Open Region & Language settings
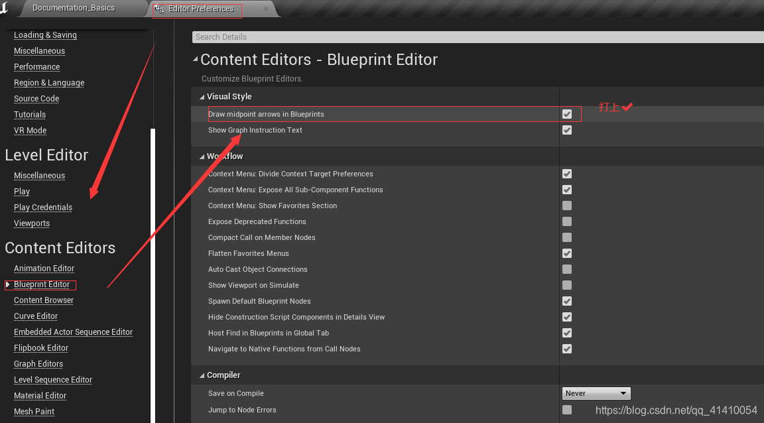The height and width of the screenshot is (423, 764). pyautogui.click(x=49, y=83)
